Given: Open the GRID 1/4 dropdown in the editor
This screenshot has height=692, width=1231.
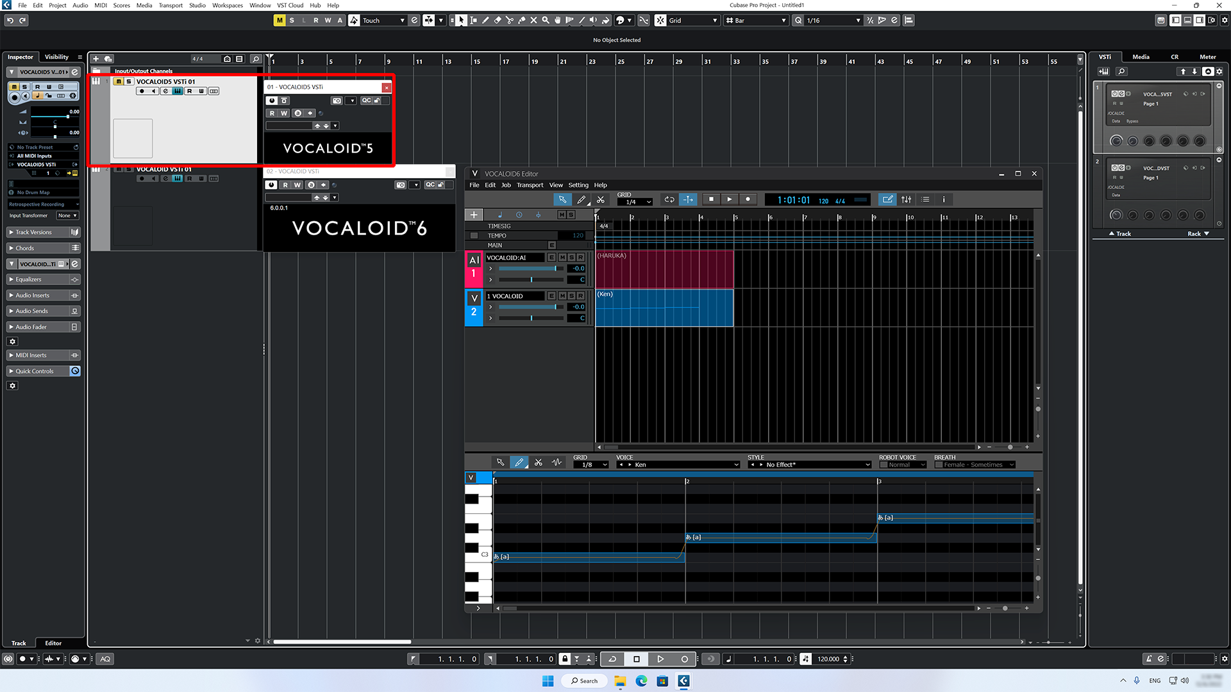Looking at the screenshot, I should tap(635, 201).
